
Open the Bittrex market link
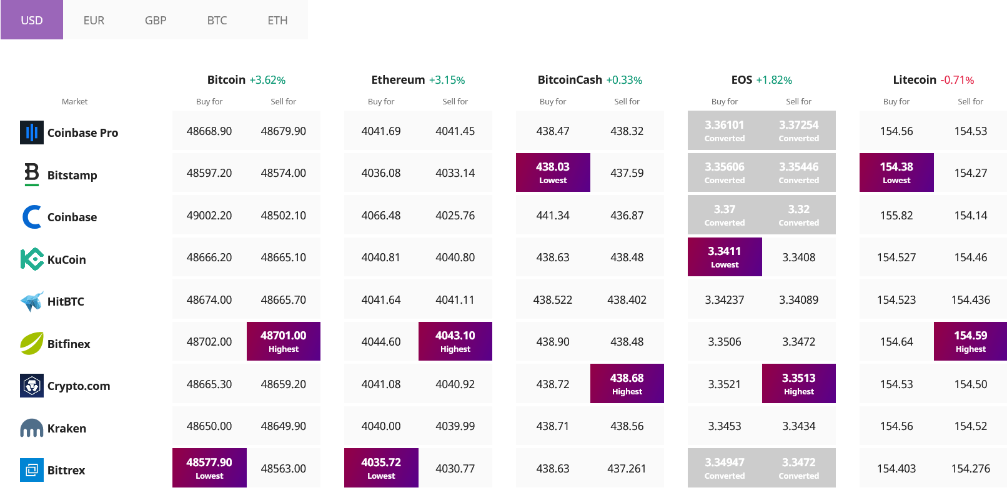[66, 470]
